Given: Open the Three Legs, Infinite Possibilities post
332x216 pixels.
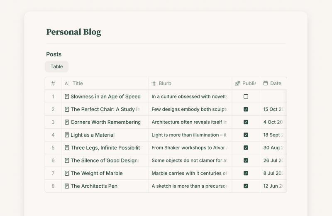Looking at the screenshot, I should (105, 147).
